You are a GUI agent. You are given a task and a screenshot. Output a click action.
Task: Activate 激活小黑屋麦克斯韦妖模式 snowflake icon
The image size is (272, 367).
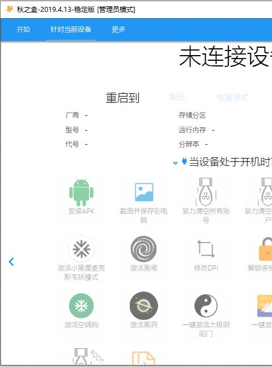(x=81, y=249)
